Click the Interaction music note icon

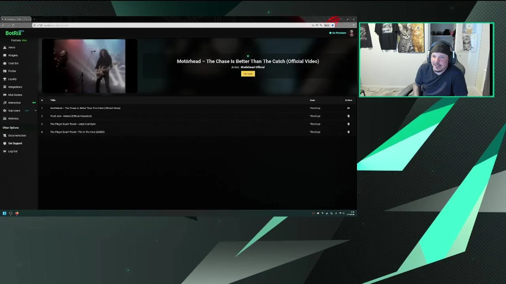tap(5, 103)
